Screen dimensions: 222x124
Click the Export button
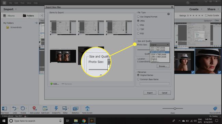(150, 93)
